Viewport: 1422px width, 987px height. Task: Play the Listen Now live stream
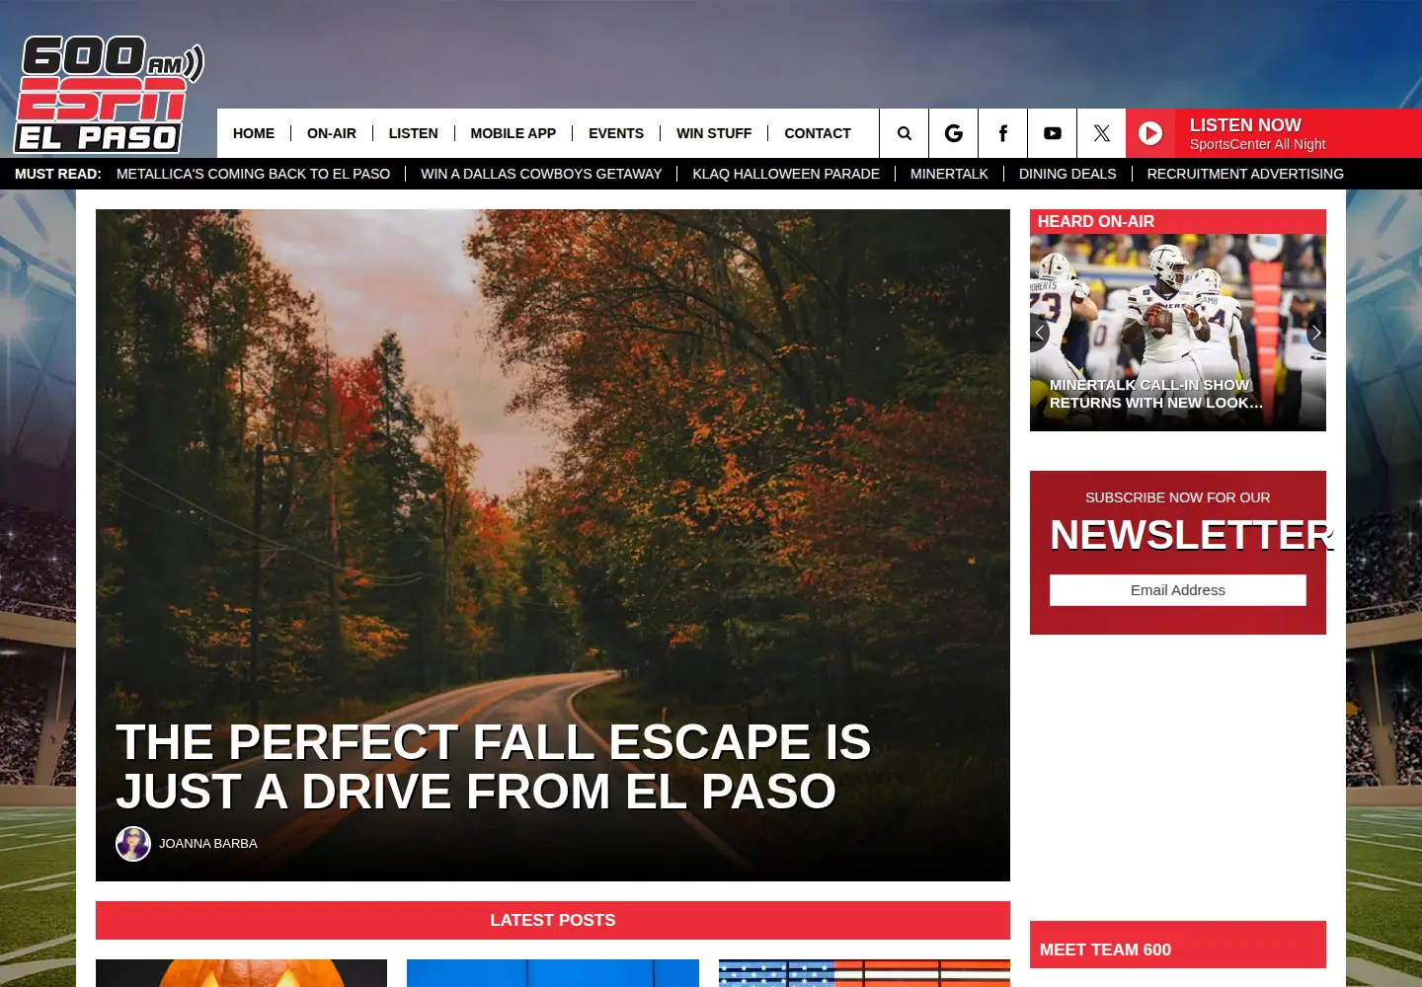tap(1150, 133)
